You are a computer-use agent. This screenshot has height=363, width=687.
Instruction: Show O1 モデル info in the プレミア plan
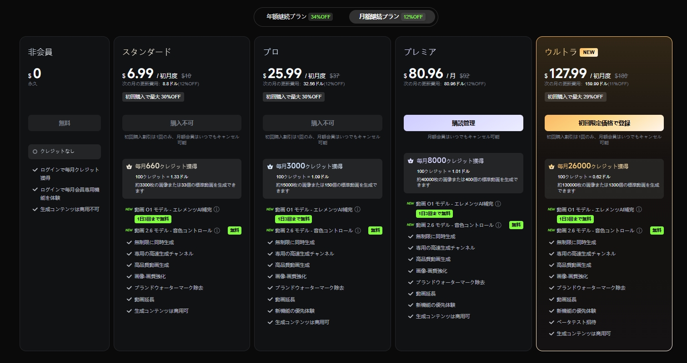pyautogui.click(x=498, y=204)
